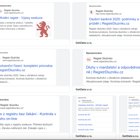Click the RD favicon in the Nejsem dlužník ad
Screen dimensions: 140x140
pos(129,100)
